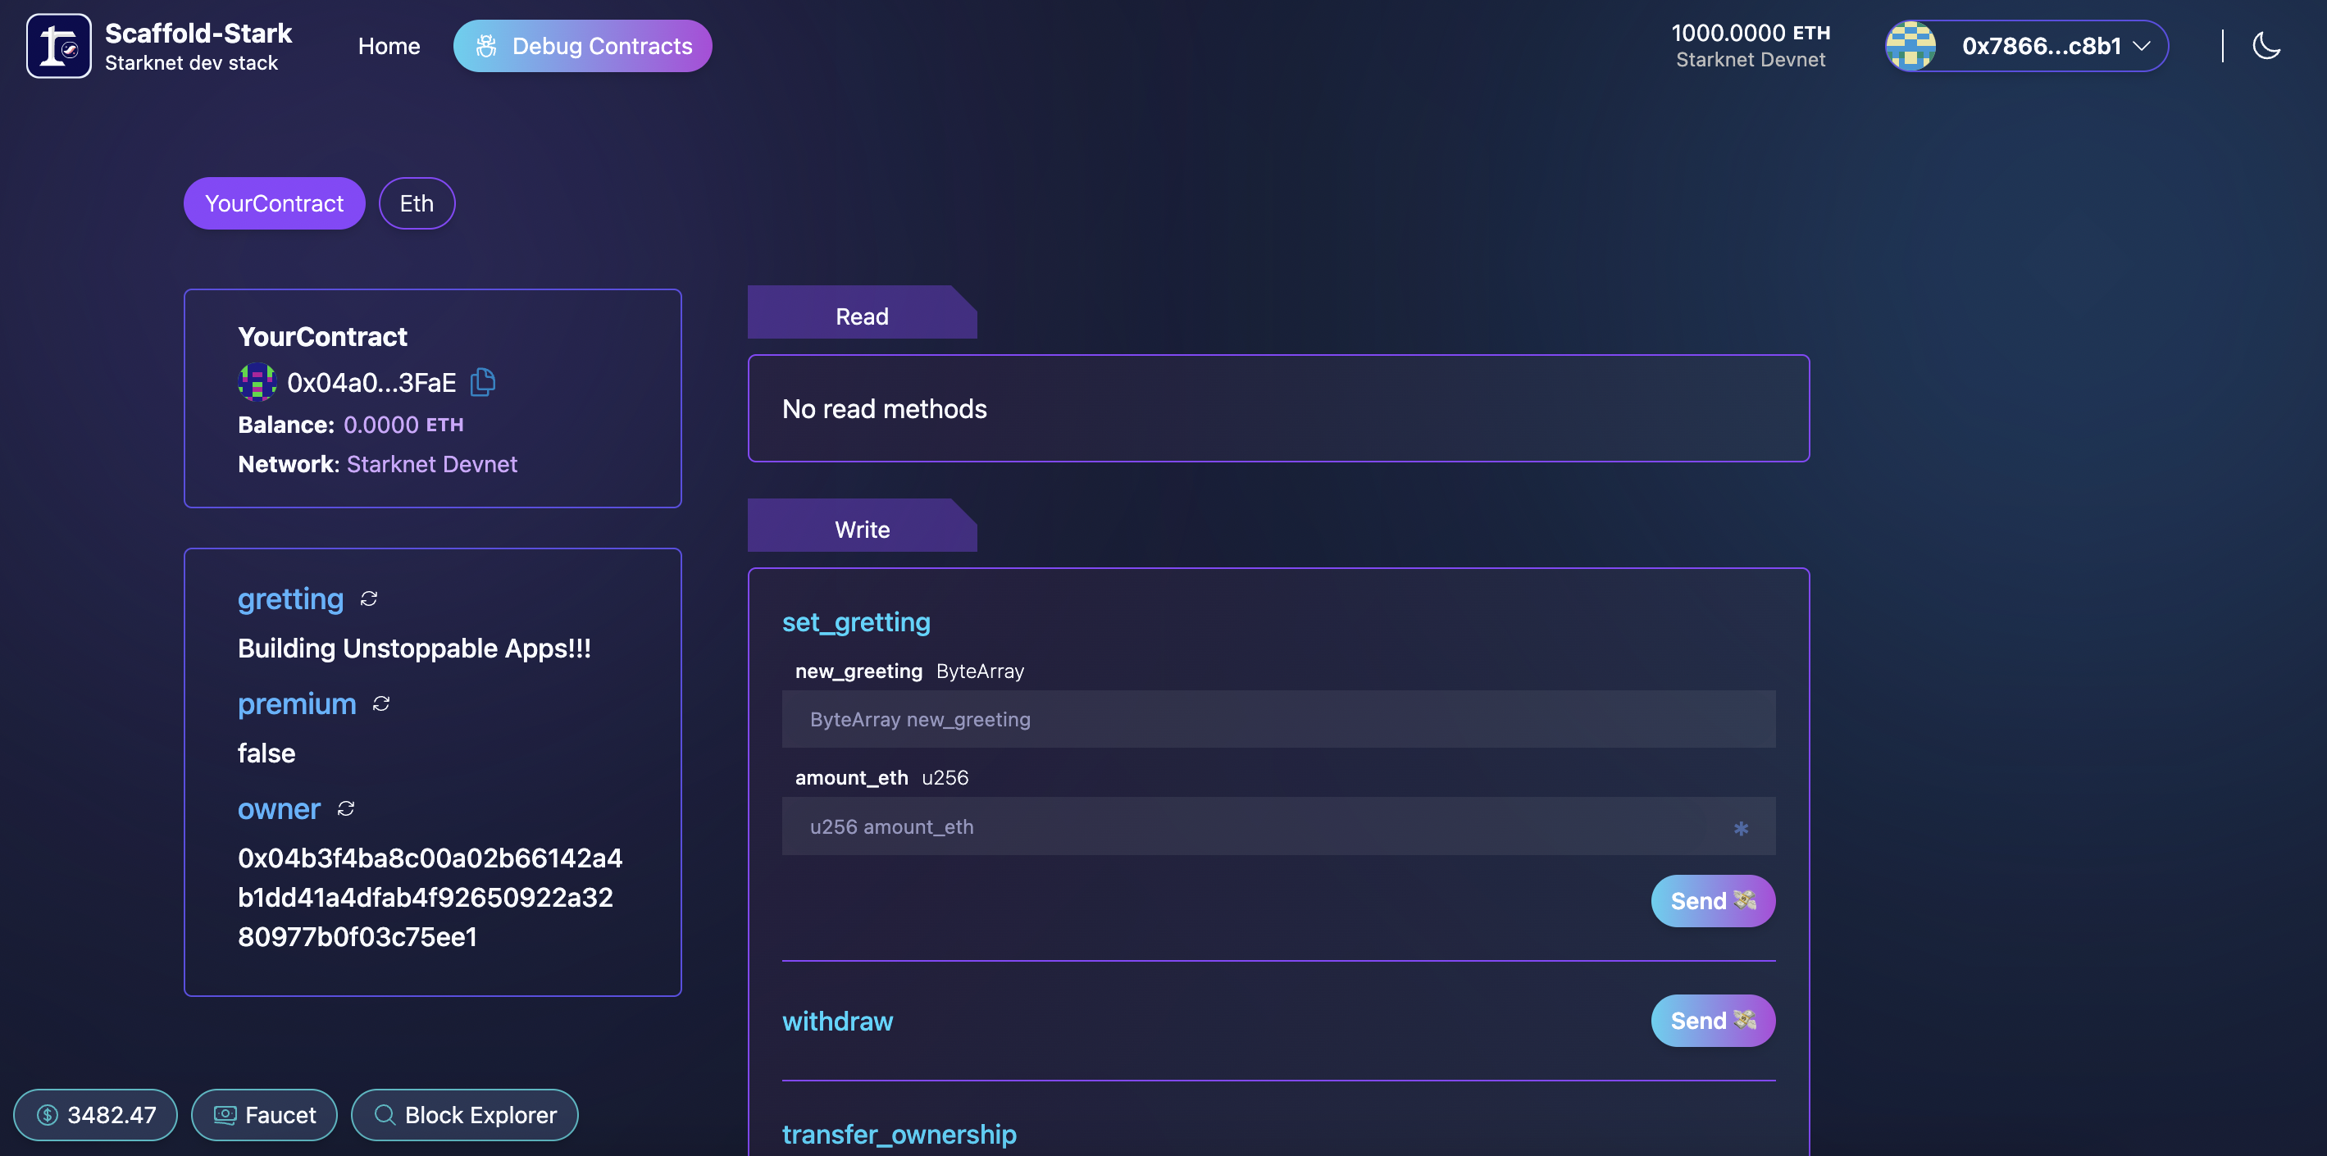
Task: Refresh the premium value
Action: click(x=381, y=703)
